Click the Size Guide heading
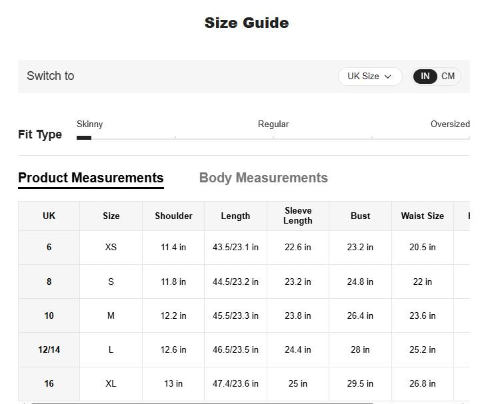 click(247, 23)
